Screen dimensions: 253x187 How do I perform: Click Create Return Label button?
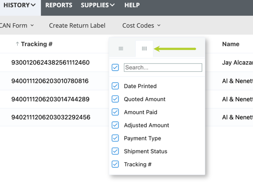click(77, 26)
